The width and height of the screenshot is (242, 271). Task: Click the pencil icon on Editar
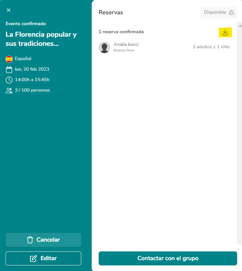tap(33, 258)
